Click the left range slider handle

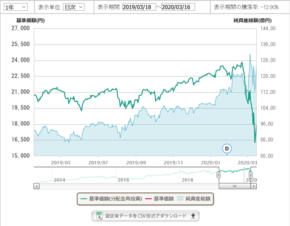pos(219,175)
